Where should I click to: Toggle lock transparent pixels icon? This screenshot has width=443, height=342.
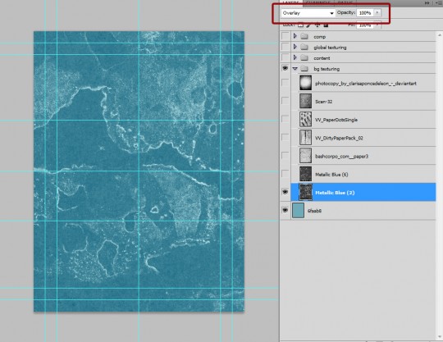[300, 25]
